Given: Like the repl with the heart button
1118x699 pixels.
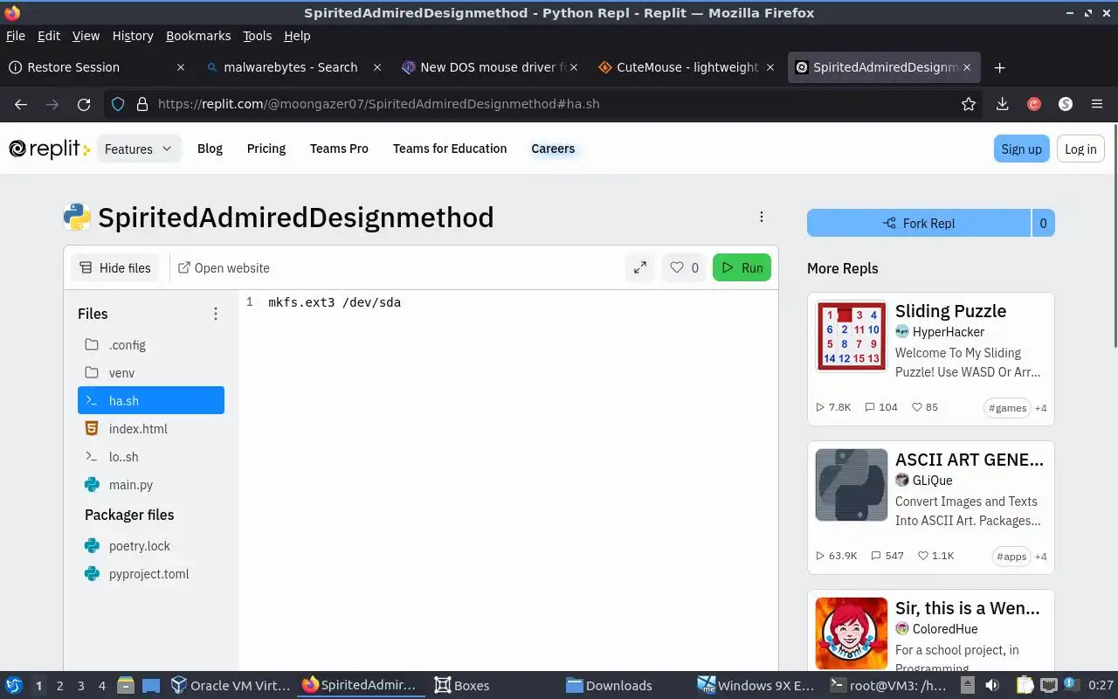Looking at the screenshot, I should coord(684,268).
